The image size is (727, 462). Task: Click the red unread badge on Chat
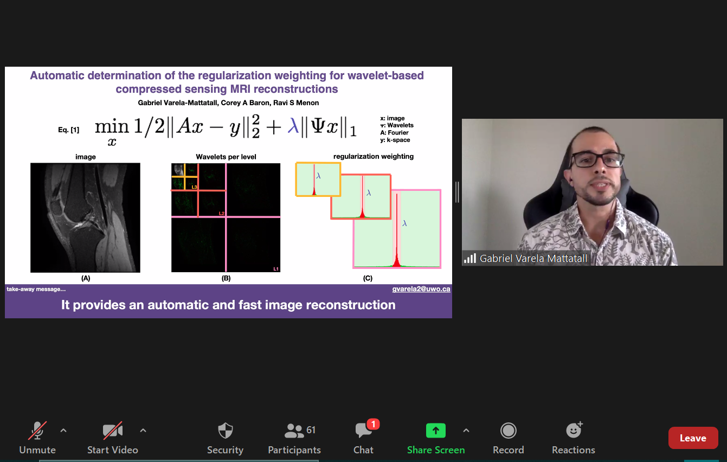372,424
